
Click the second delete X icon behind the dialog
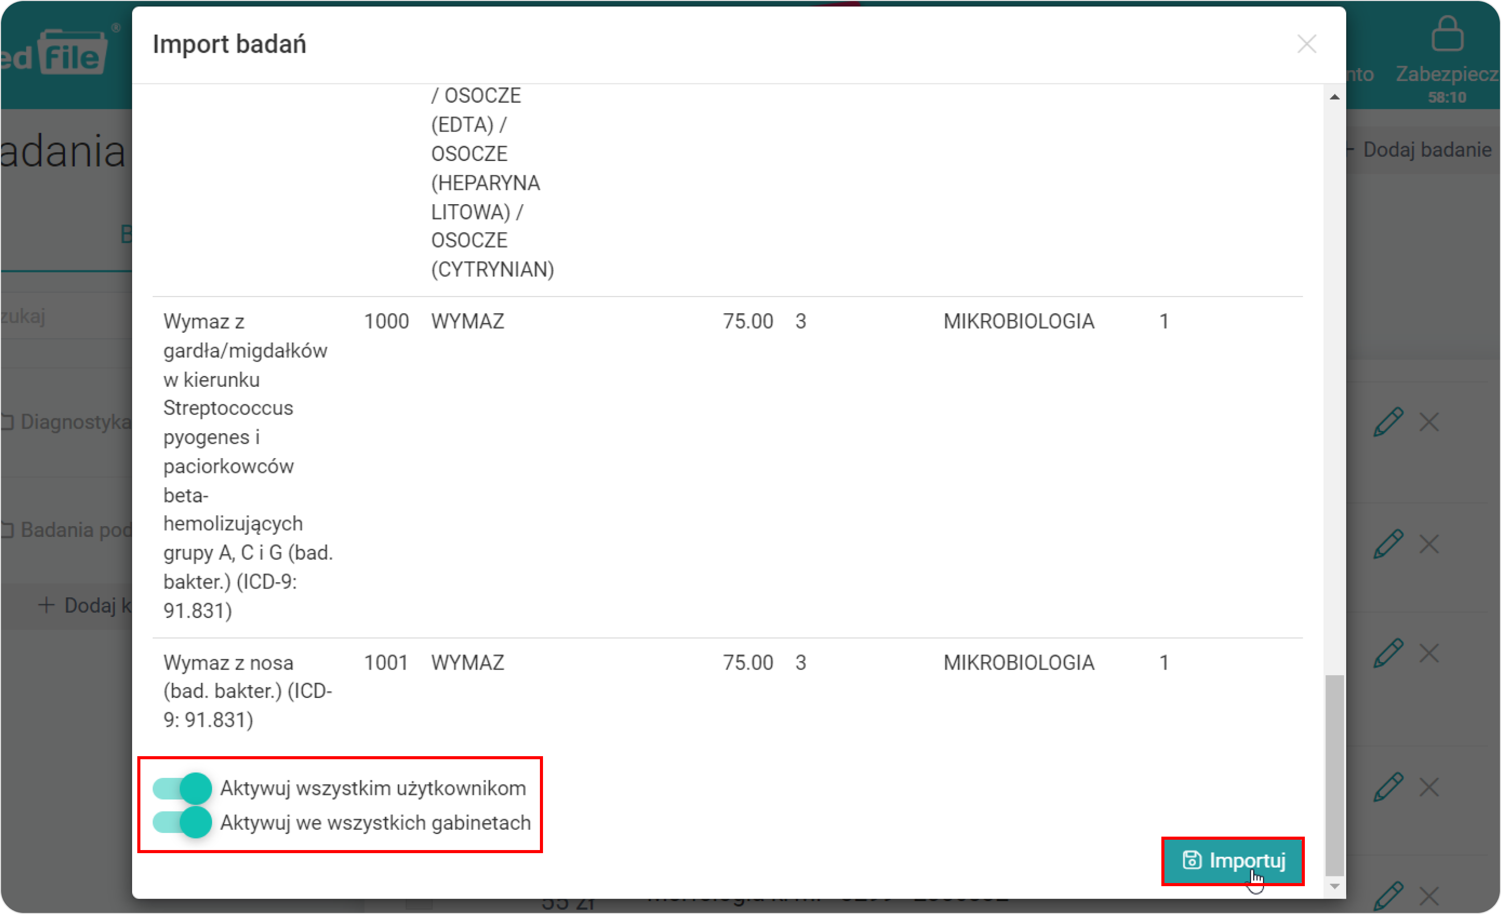pos(1429,544)
